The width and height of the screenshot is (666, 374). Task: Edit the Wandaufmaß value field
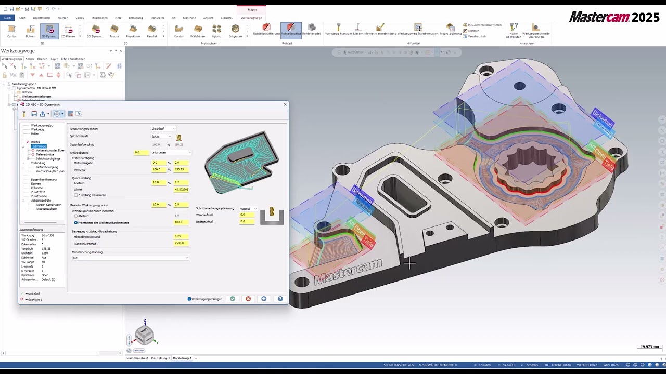tap(248, 215)
